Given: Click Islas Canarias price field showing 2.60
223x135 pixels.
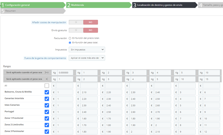Looking at the screenshot, I should [162, 105].
